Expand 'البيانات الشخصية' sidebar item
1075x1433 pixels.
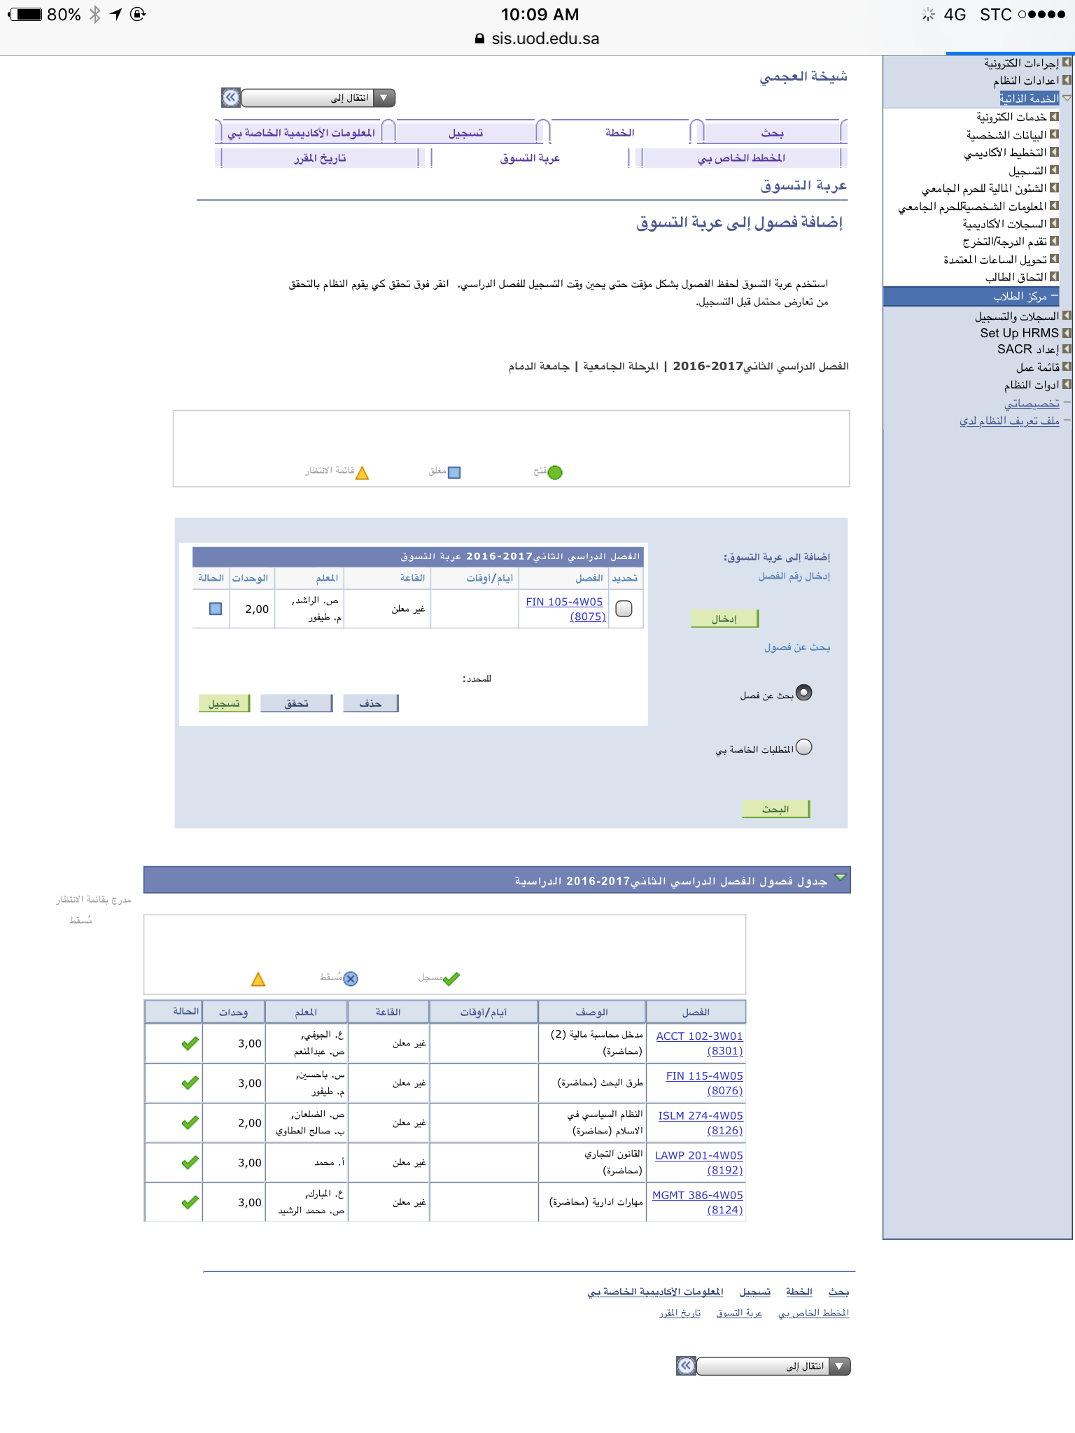(1054, 134)
